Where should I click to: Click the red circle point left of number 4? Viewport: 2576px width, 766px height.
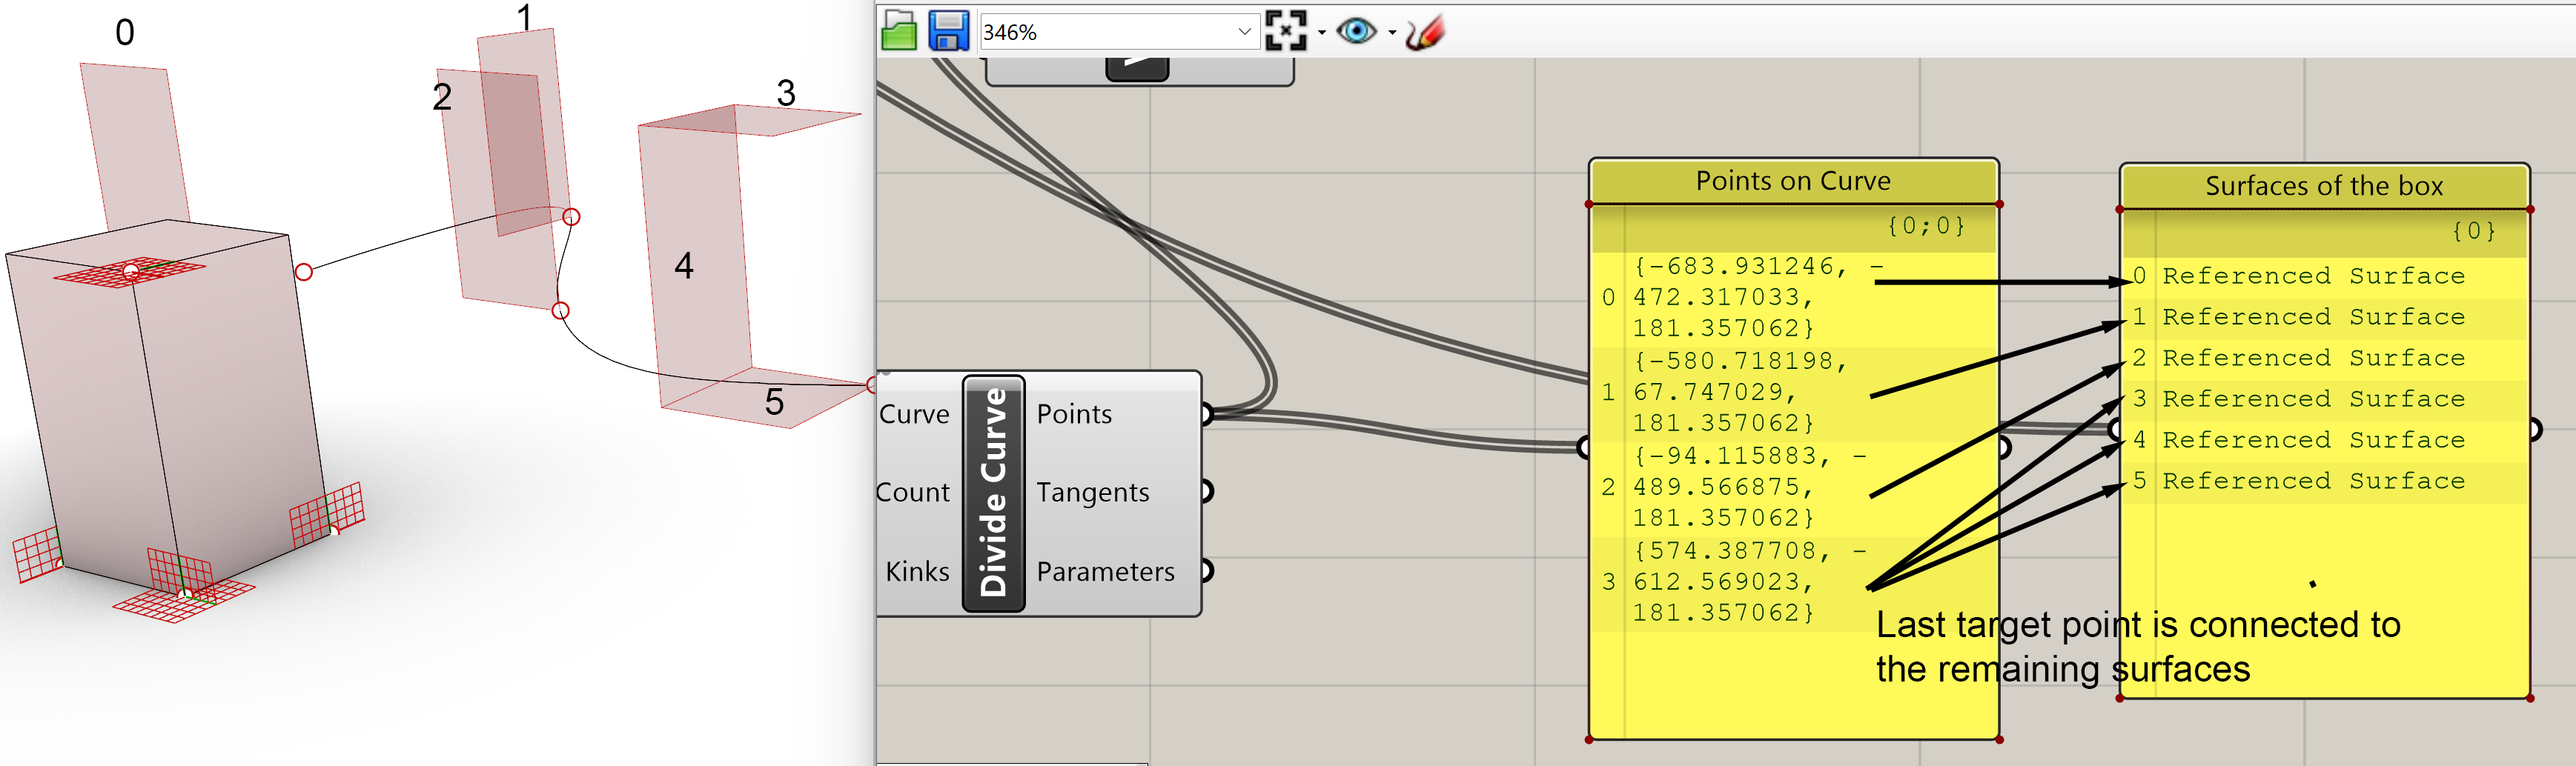(561, 311)
